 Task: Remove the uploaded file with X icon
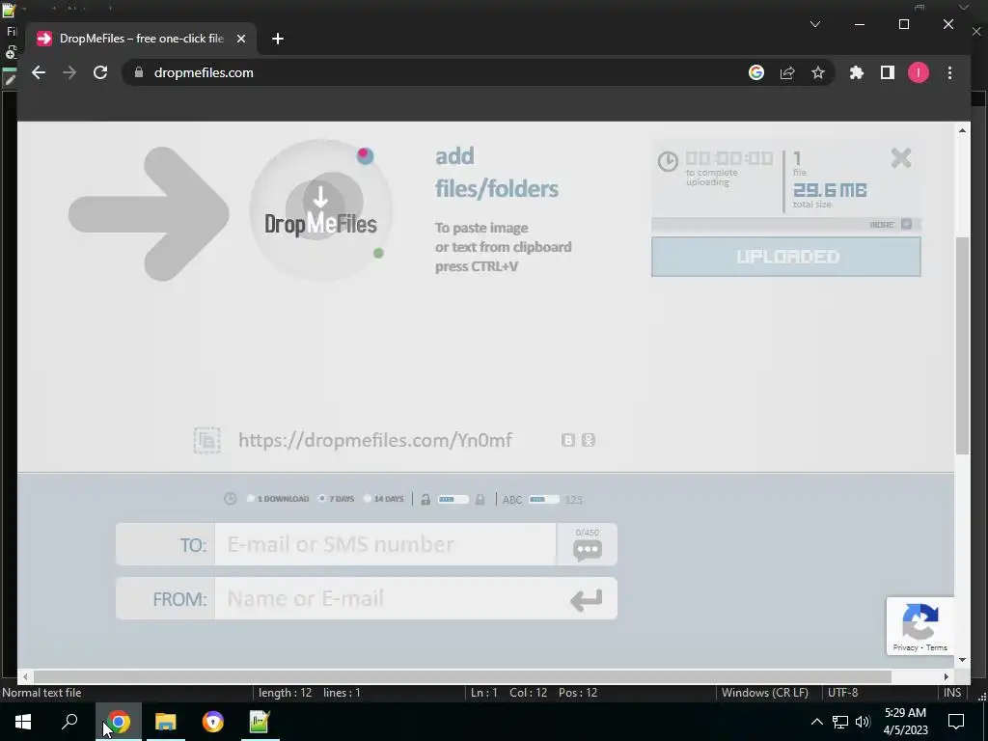pyautogui.click(x=901, y=157)
